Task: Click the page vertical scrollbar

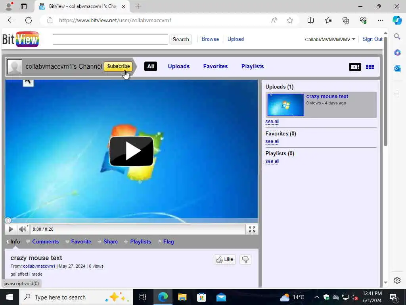Action: 385,91
